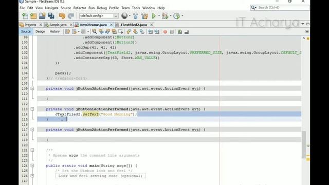Screen dimensions: 329x185
Task: Click the Debug Project icon
Action: [x=165, y=16]
